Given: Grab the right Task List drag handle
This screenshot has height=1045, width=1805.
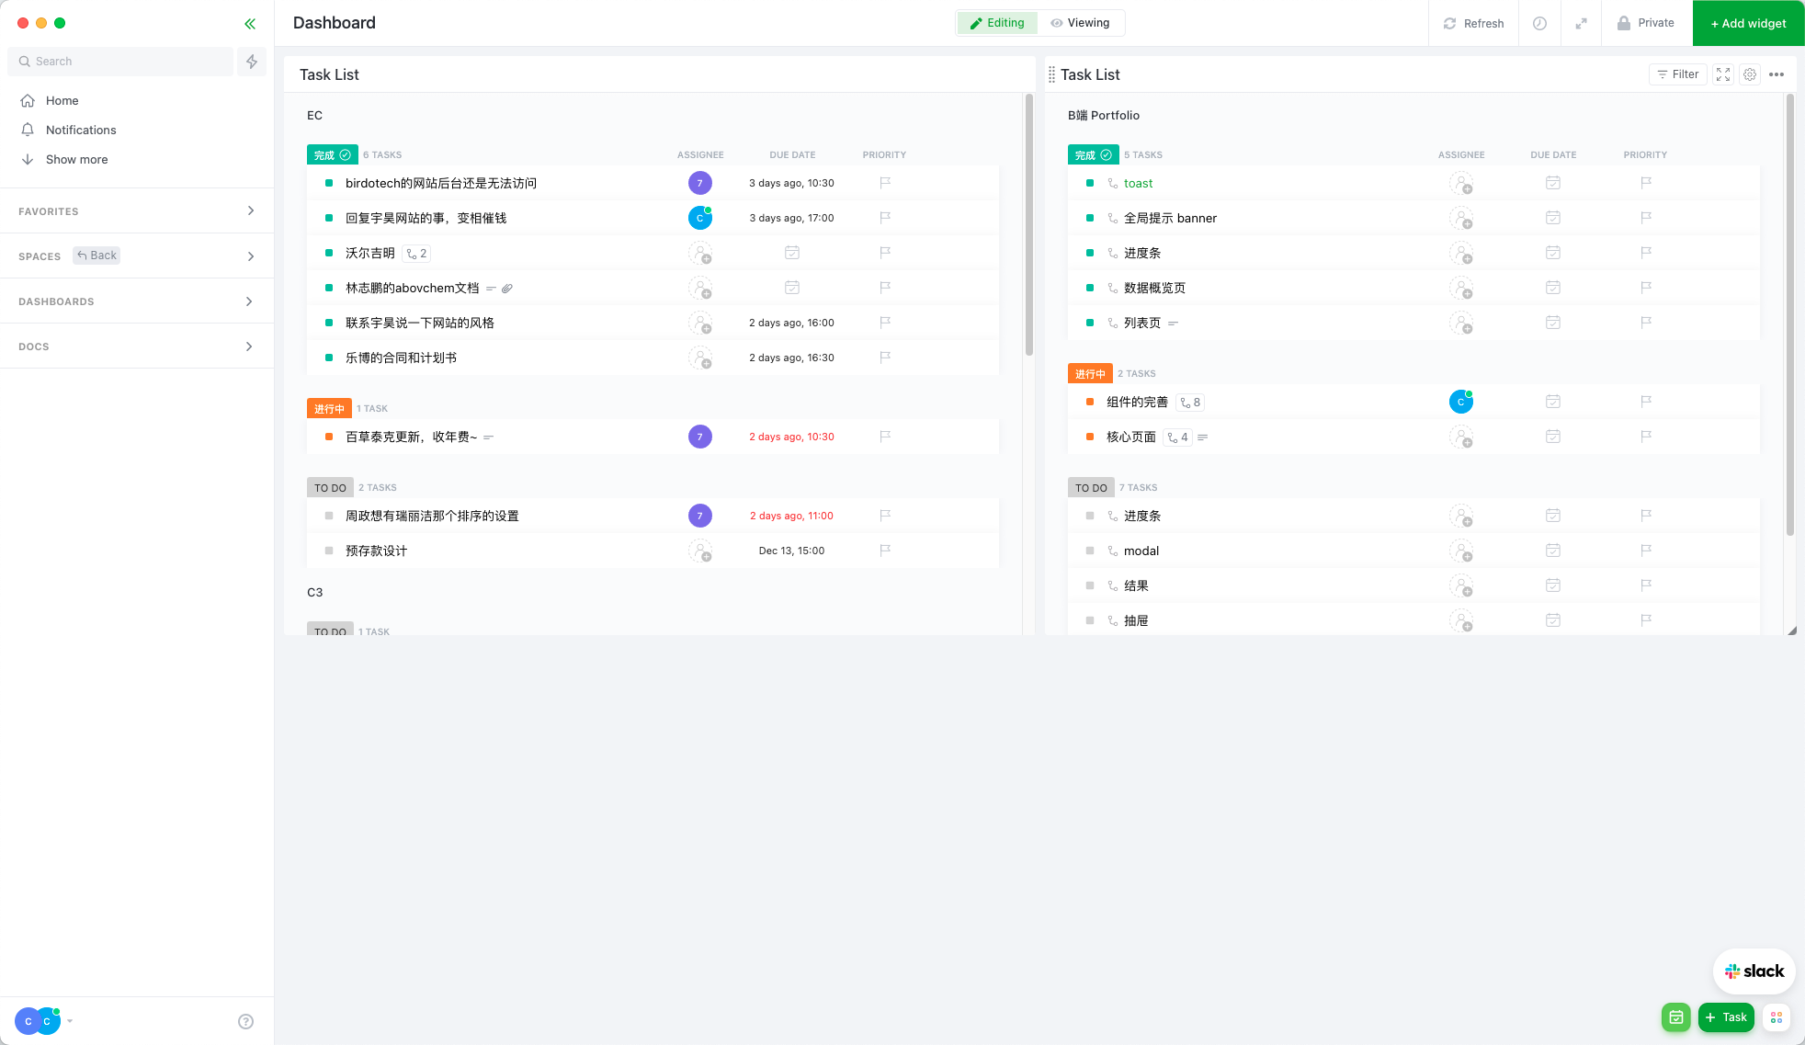Looking at the screenshot, I should pyautogui.click(x=1051, y=74).
